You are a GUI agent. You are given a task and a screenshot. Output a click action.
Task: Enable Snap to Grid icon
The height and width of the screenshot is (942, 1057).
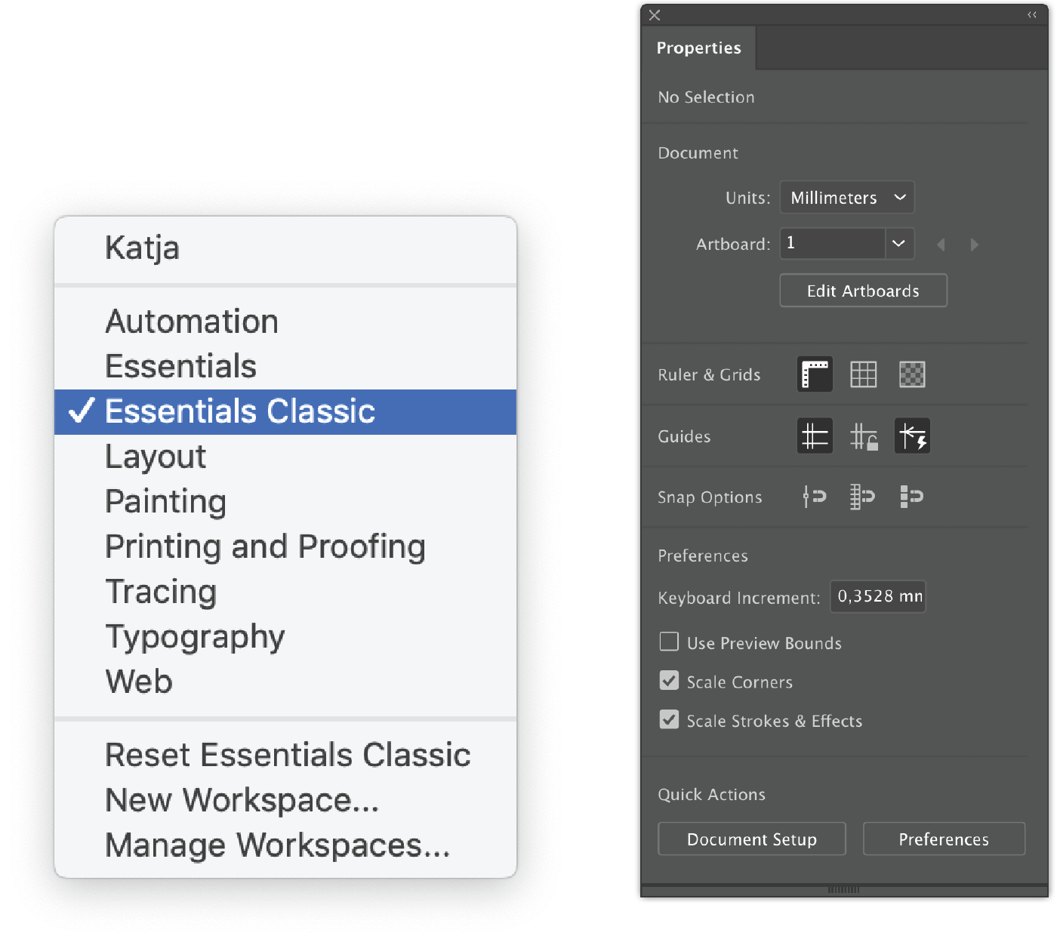(x=863, y=497)
